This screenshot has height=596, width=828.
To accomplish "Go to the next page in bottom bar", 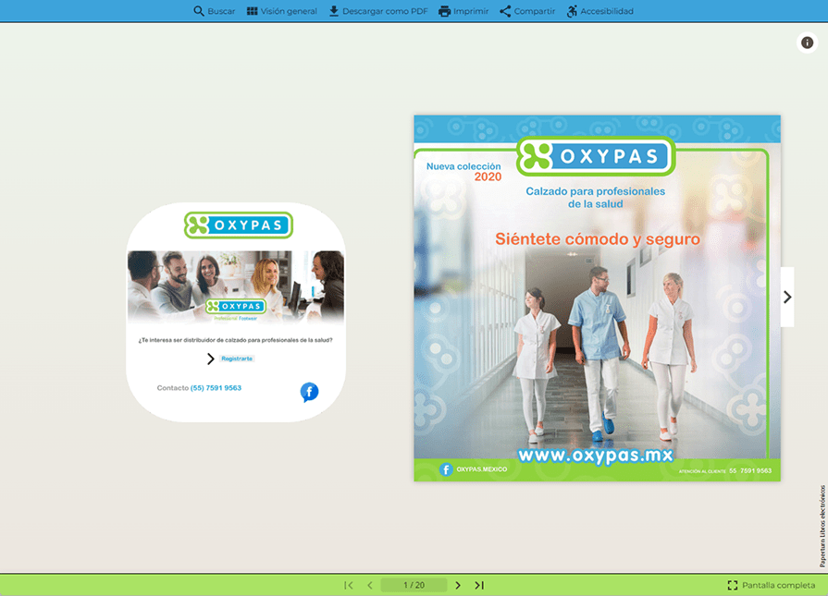I will pos(458,585).
